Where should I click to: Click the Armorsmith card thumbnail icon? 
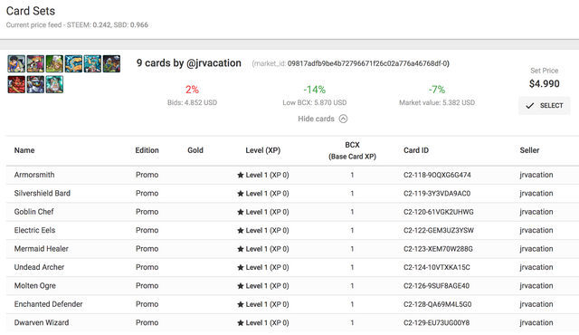16,64
